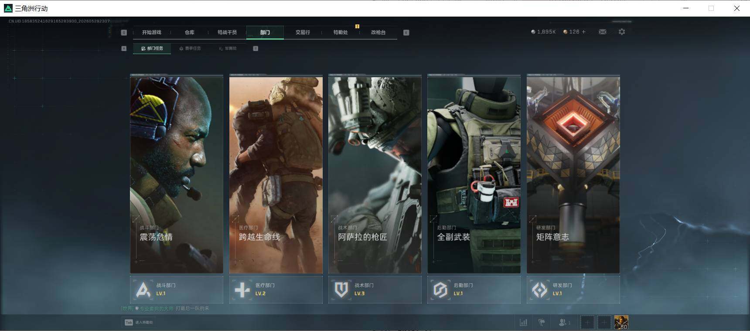This screenshot has width=750, height=331.
Task: Click the 研发部门 LV.1 panel
Action: pyautogui.click(x=573, y=290)
